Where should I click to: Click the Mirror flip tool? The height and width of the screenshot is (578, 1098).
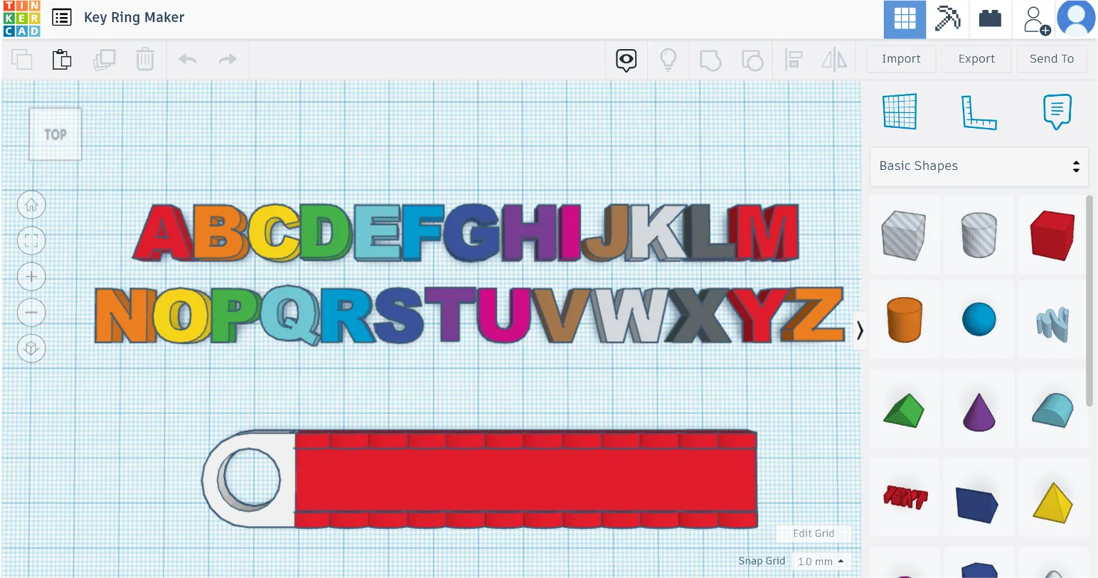834,60
